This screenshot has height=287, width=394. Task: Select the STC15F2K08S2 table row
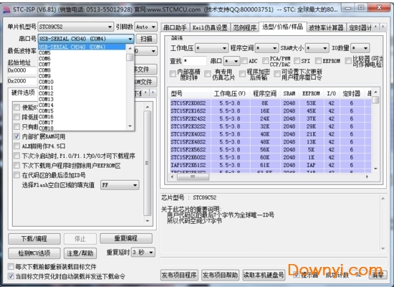(x=270, y=103)
